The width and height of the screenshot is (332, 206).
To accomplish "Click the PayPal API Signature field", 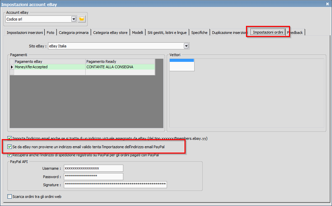I will pos(115,184).
